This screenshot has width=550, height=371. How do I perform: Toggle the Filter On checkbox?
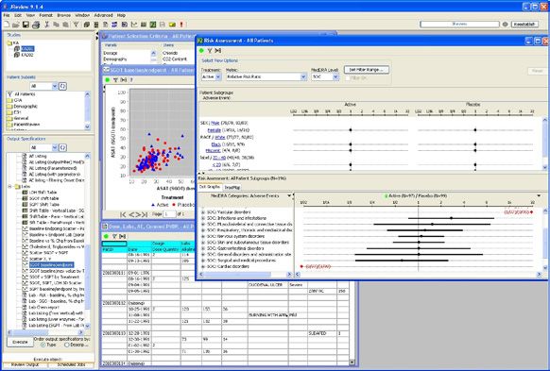click(x=347, y=77)
